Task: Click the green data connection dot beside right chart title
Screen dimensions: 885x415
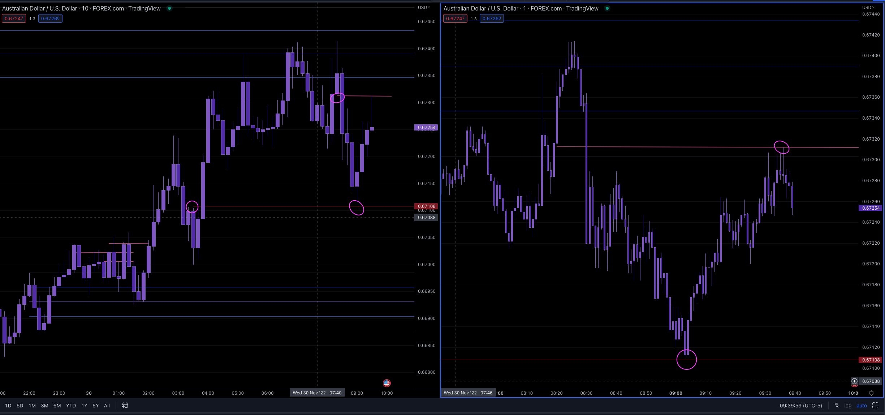Action: coord(607,8)
